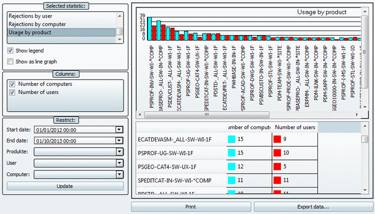Image resolution: width=375 pixels, height=214 pixels.
Task: Click chart horizontal scrollbar right arrow
Action: click(x=357, y=115)
